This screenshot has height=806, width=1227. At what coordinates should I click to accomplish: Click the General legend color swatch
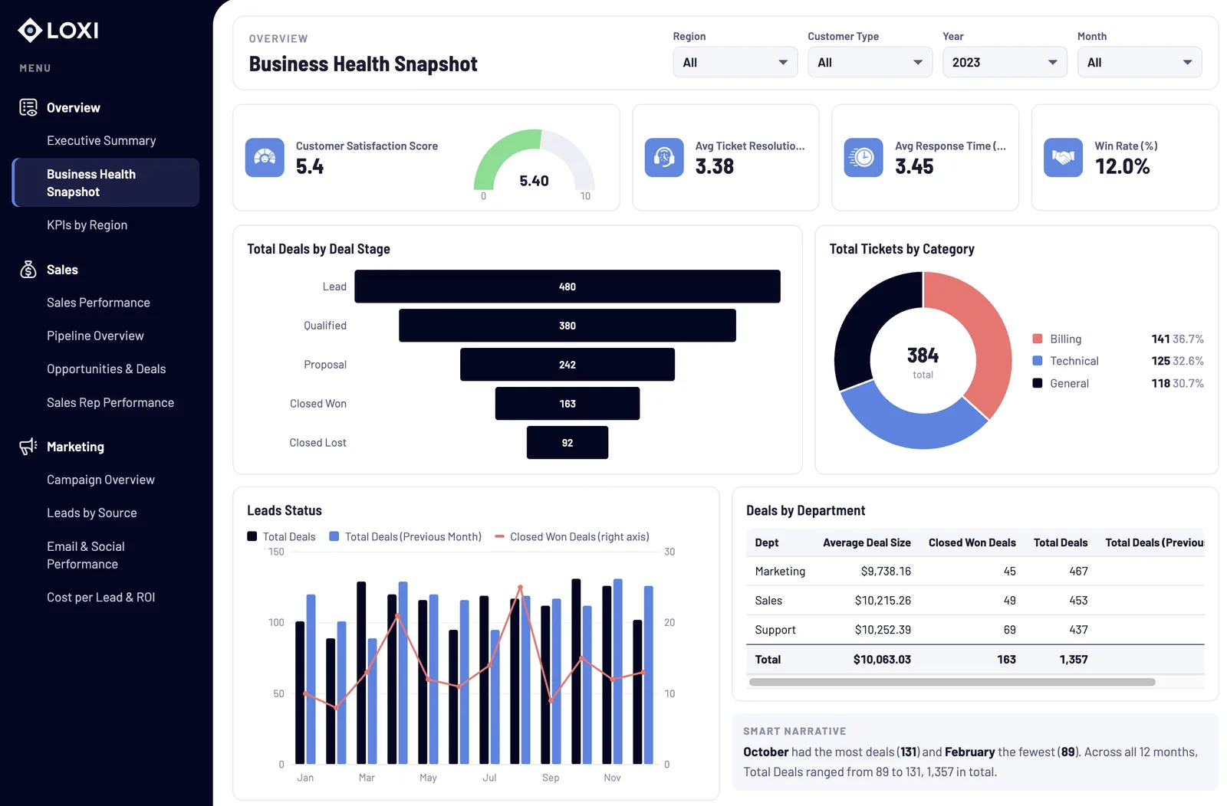pyautogui.click(x=1038, y=383)
